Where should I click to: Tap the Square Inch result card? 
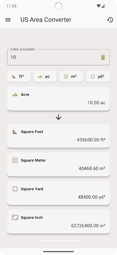pos(58,222)
